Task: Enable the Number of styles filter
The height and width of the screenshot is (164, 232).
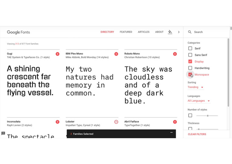Action: click(190, 115)
